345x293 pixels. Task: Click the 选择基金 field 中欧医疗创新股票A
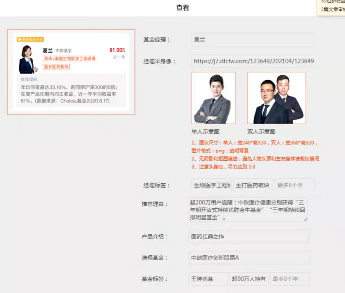(249, 258)
